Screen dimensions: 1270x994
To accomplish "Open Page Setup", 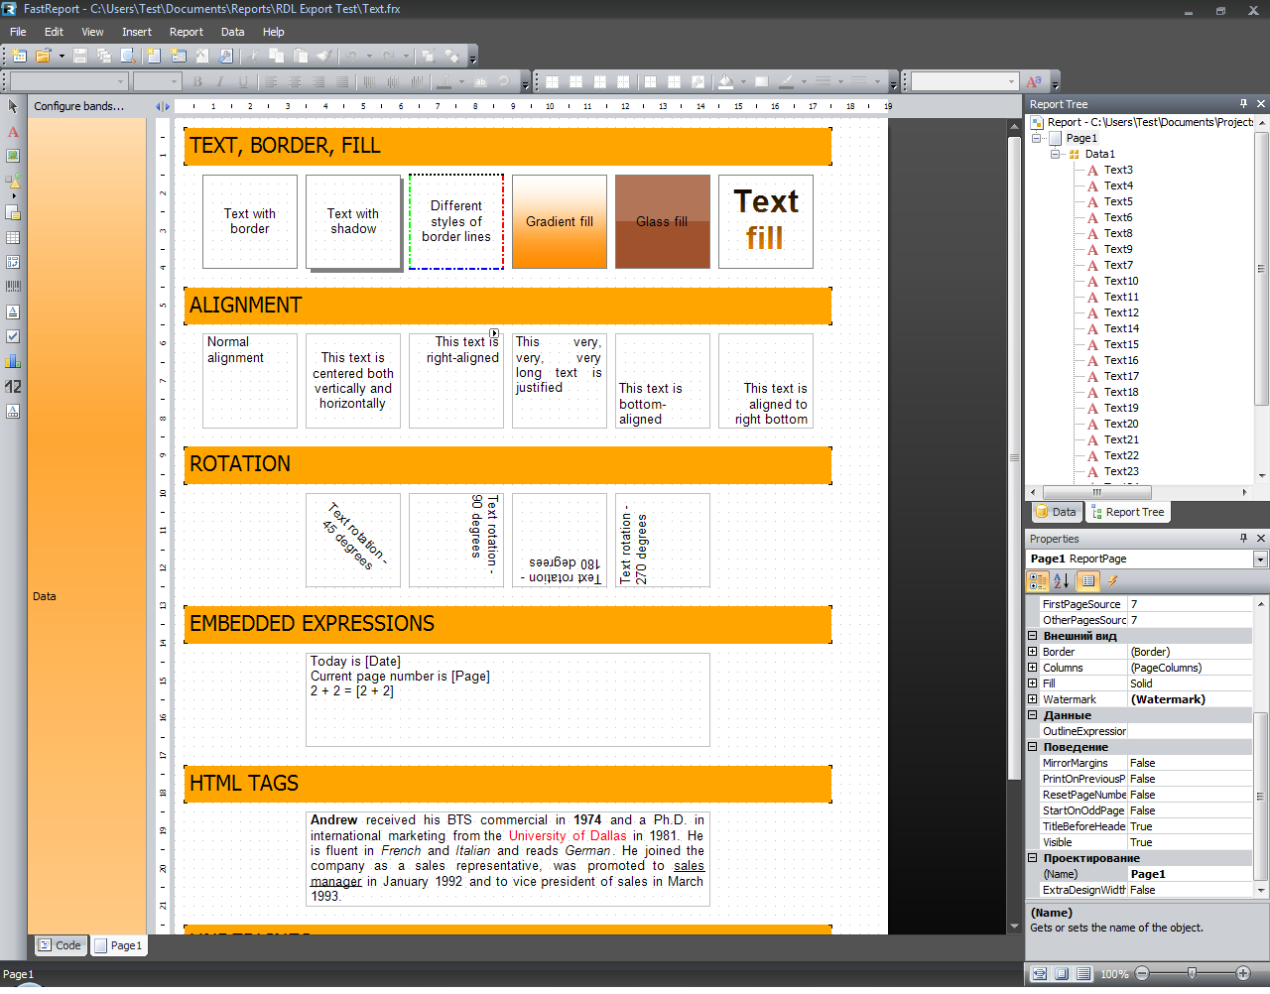I will [x=226, y=56].
